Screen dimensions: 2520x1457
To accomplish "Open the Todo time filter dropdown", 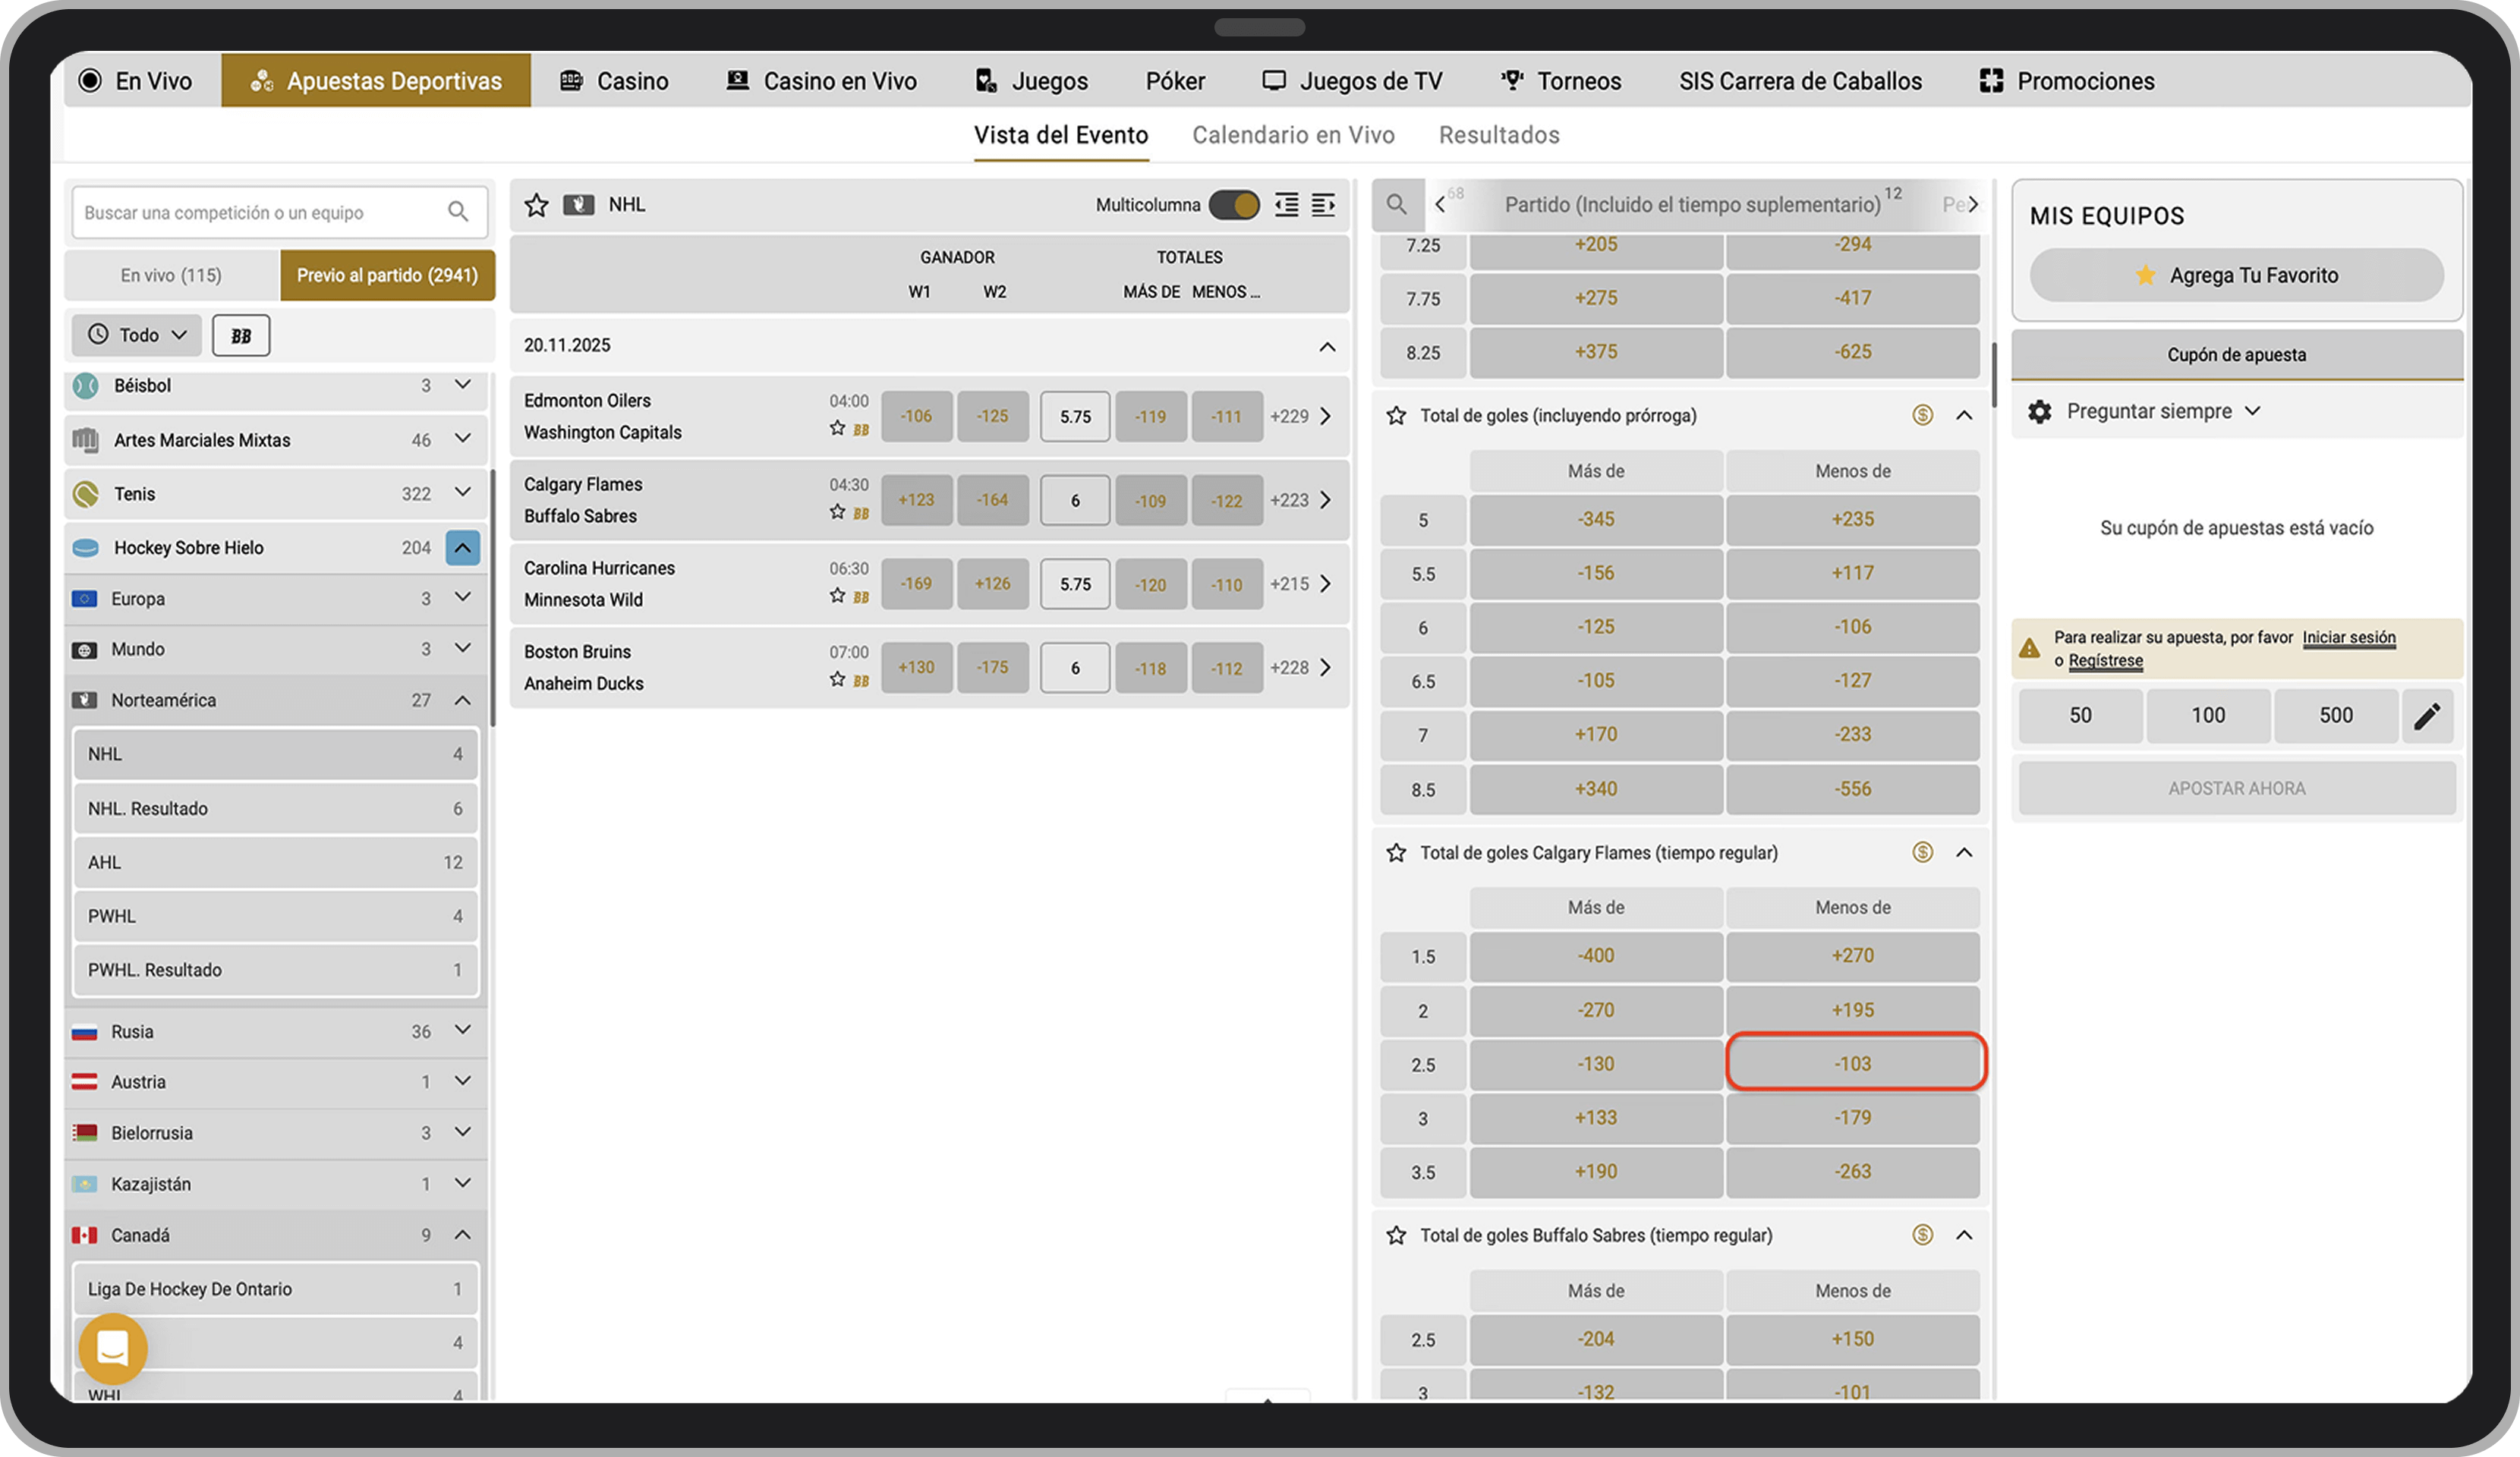I will 137,335.
